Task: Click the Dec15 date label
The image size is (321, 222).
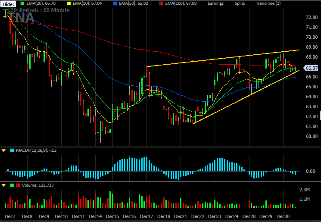Action: (112, 216)
